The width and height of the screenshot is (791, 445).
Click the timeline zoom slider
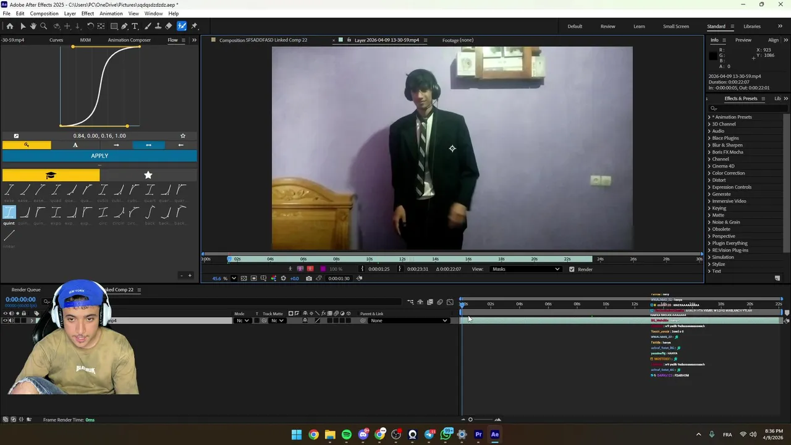(x=470, y=420)
